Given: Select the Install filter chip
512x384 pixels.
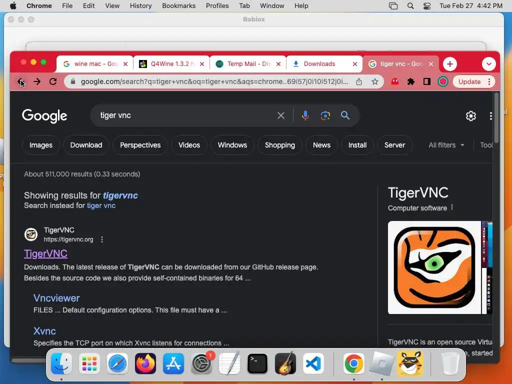Looking at the screenshot, I should coord(357,145).
